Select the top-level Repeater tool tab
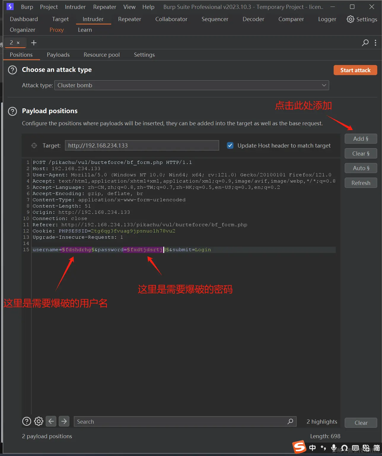This screenshot has height=456, width=382. (x=130, y=19)
